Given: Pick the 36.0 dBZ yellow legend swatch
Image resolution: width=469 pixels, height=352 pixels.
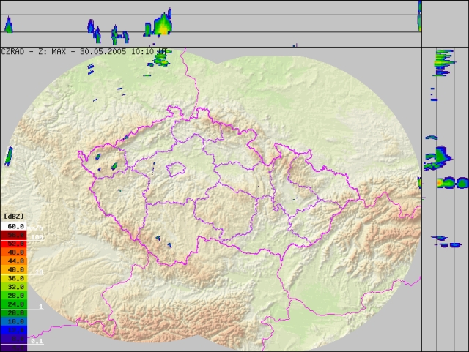Looking at the screenshot, I should (14, 278).
